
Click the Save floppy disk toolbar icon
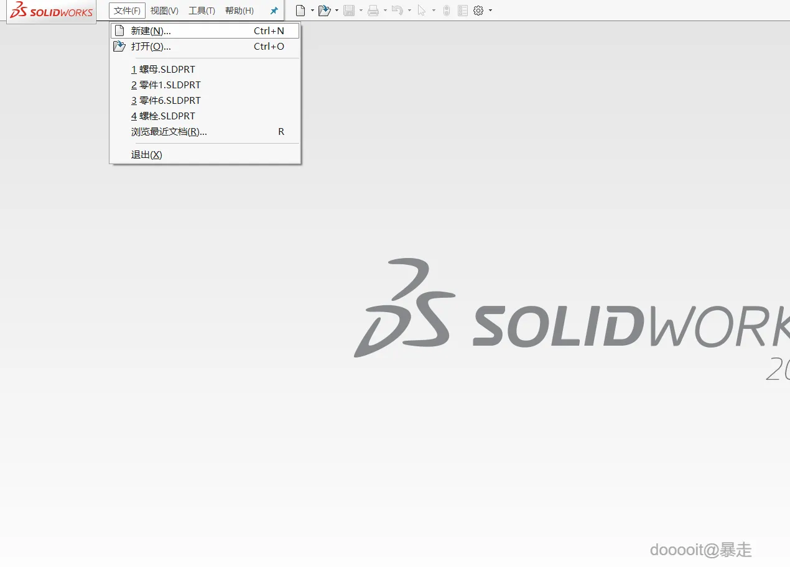[x=349, y=11]
